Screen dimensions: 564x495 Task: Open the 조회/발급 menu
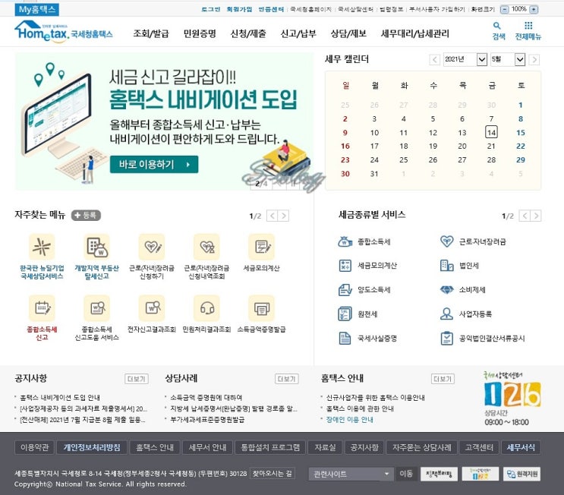(151, 33)
